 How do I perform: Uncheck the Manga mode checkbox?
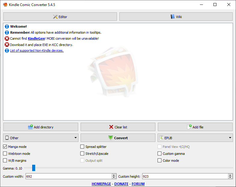(x=5, y=147)
